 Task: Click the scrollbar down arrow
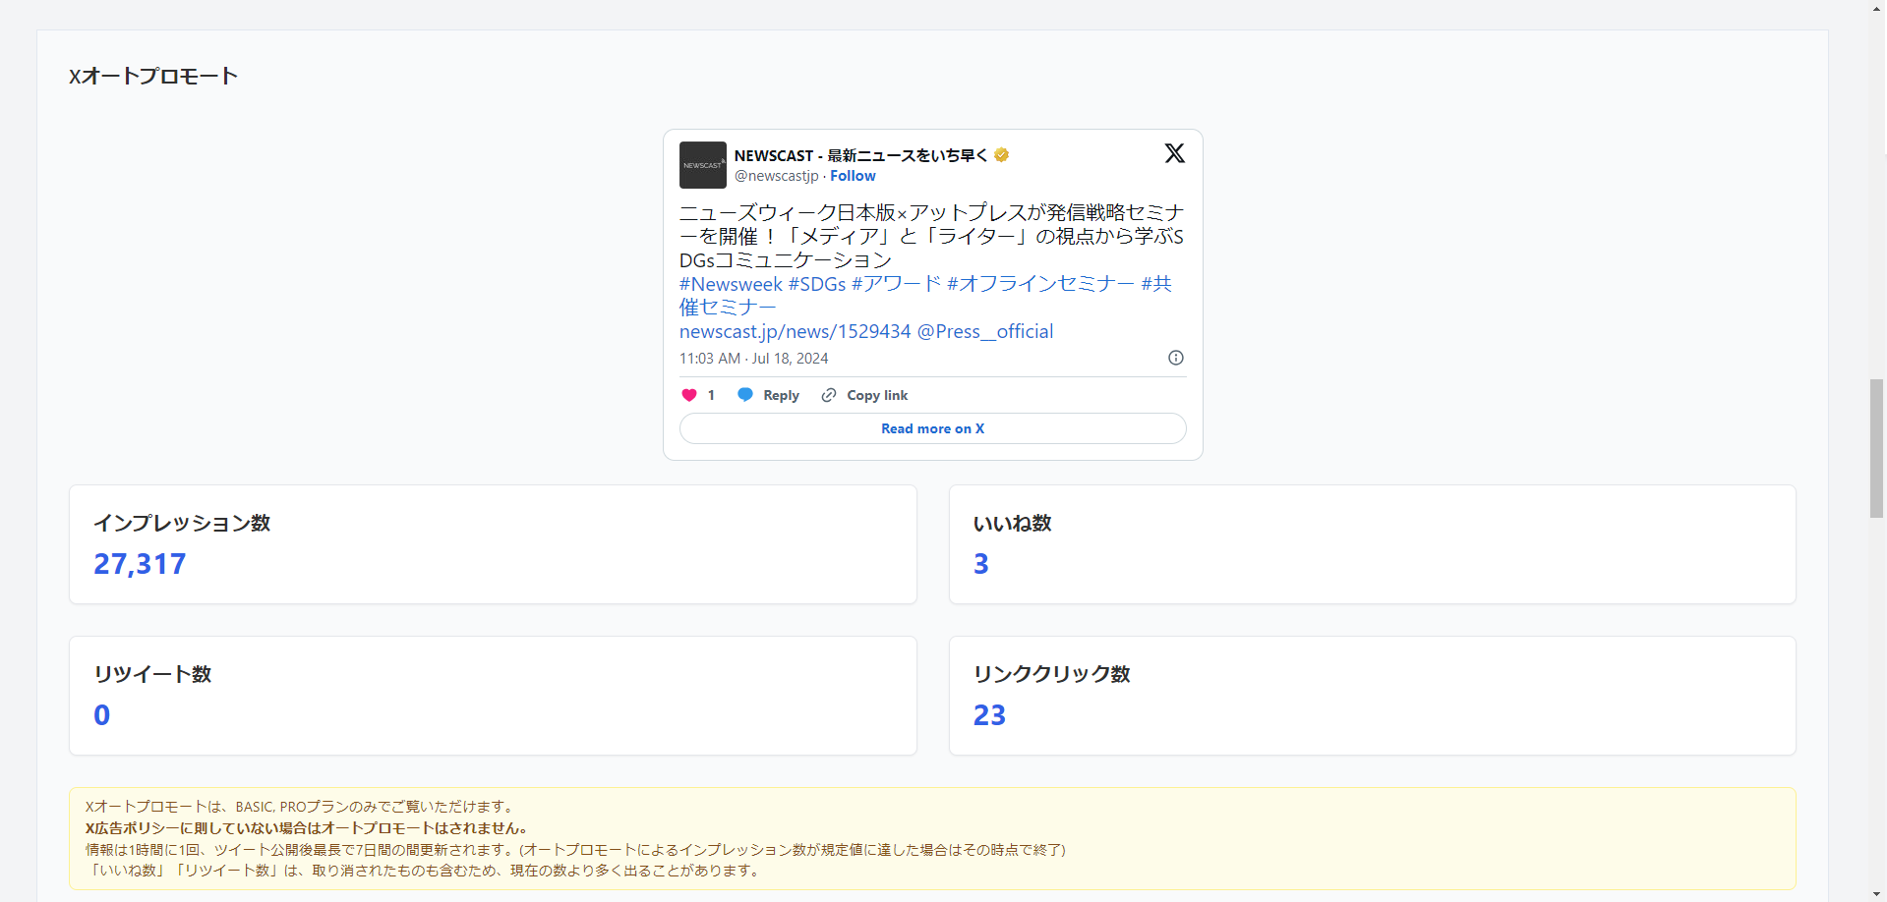pyautogui.click(x=1876, y=892)
